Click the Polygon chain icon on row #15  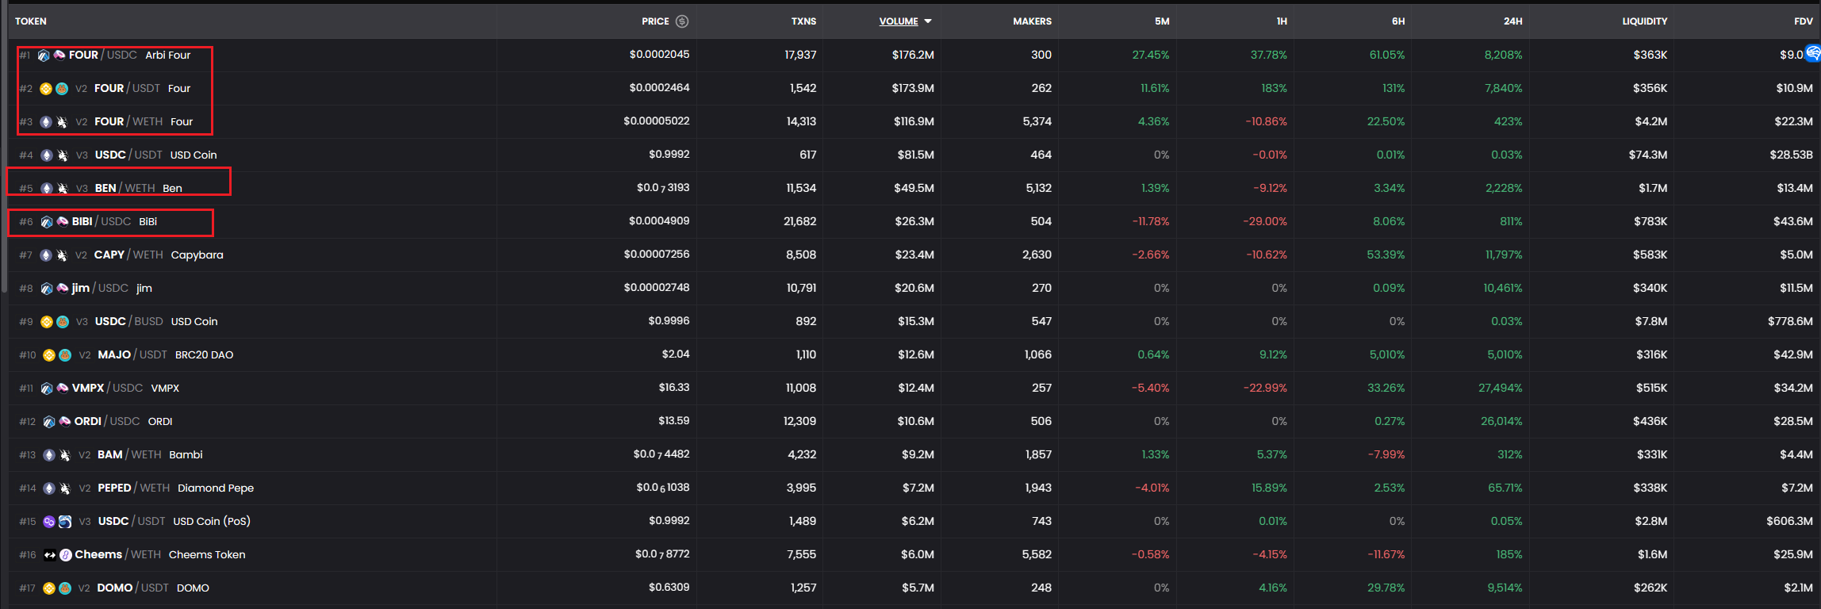[x=49, y=522]
